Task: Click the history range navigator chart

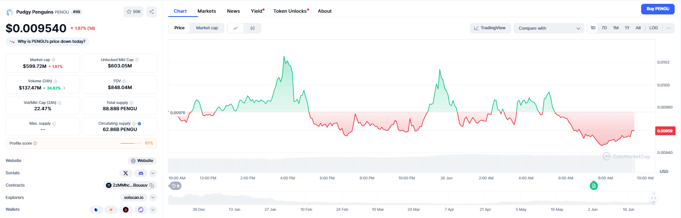Action: 411,198
